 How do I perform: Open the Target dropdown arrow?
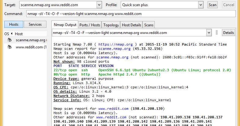[x=99, y=5]
